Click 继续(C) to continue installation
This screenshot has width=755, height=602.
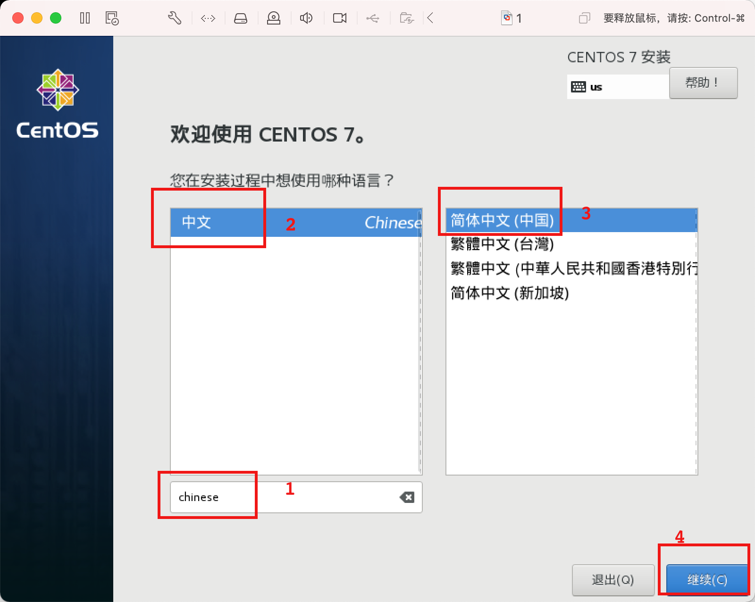(707, 579)
